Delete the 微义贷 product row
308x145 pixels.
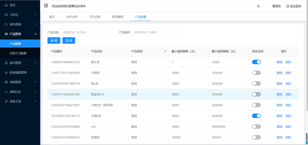[288, 62]
